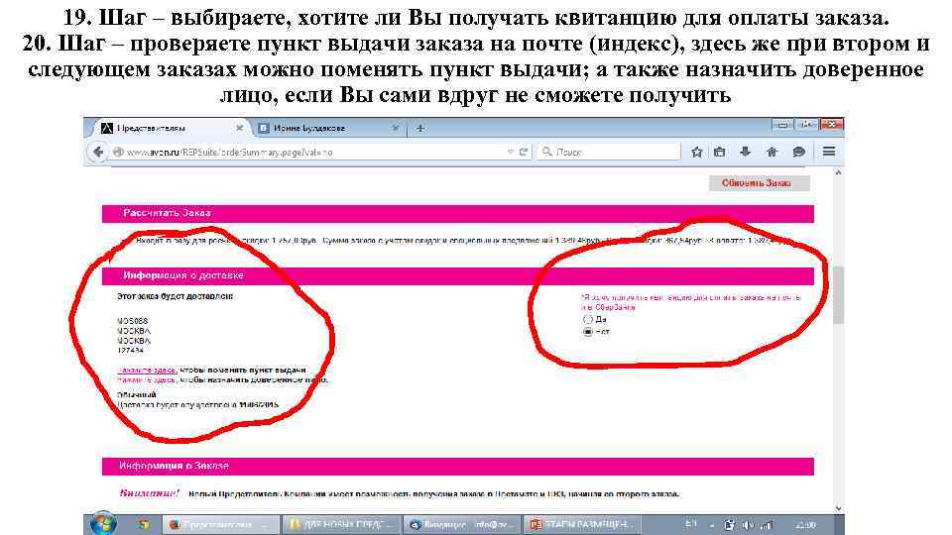The width and height of the screenshot is (952, 535).
Task: Click the Информация о доставке header
Action: tap(458, 275)
